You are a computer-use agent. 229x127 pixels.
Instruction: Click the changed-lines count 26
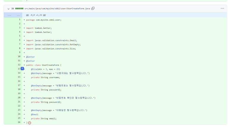12,9
